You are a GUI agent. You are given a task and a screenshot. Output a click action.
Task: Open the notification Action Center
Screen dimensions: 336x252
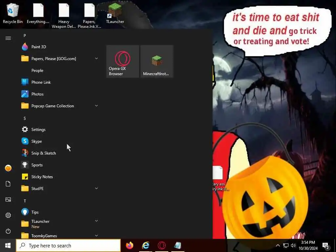(326, 245)
